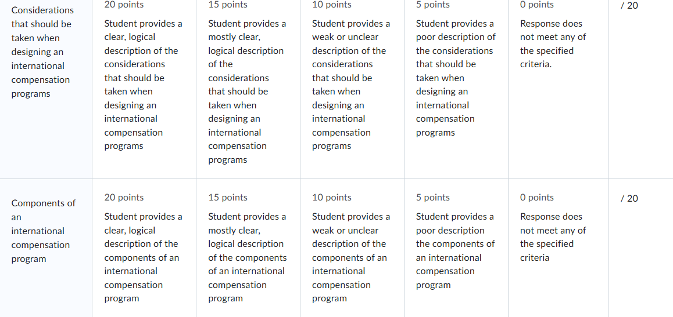Click 'mostly clear' description of the components
This screenshot has height=317, width=673.
tap(248, 257)
